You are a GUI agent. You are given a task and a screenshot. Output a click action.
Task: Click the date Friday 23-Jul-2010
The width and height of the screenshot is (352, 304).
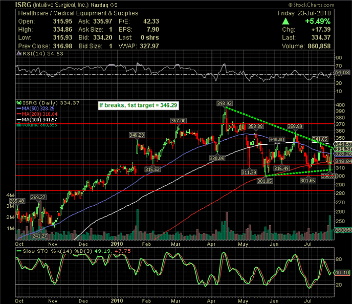(x=304, y=13)
